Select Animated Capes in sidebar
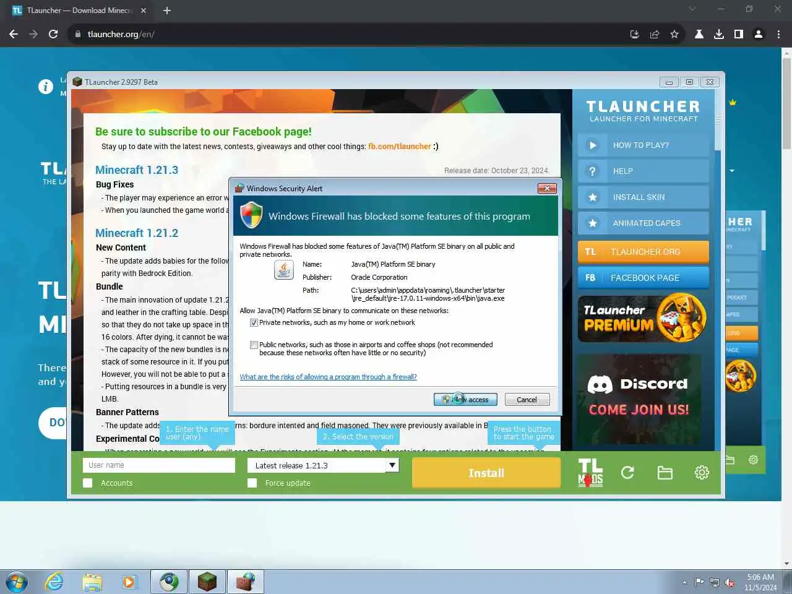This screenshot has height=594, width=792. 643,223
